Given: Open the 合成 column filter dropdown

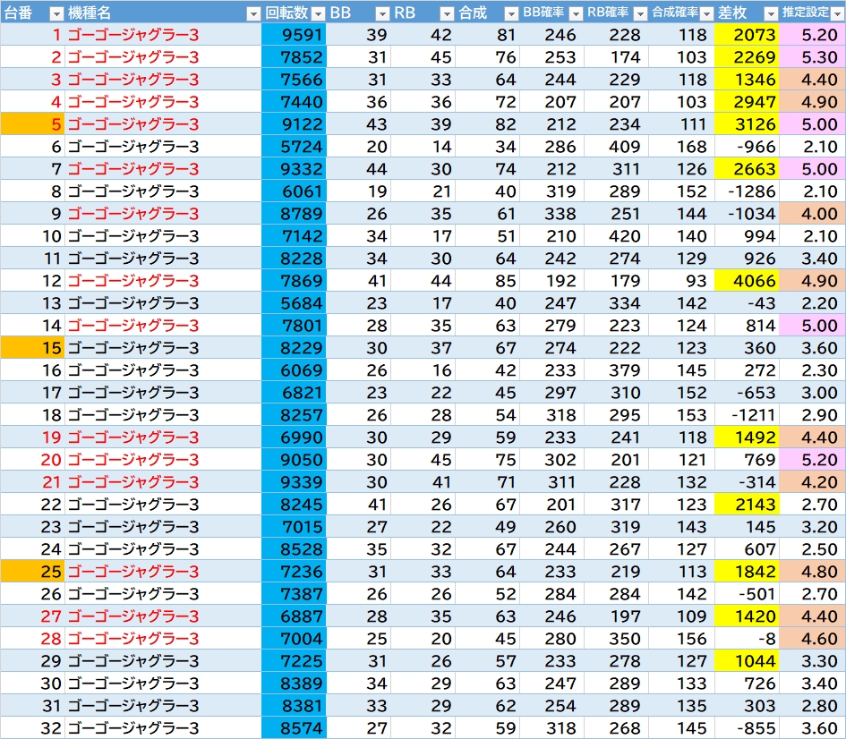Looking at the screenshot, I should 510,13.
